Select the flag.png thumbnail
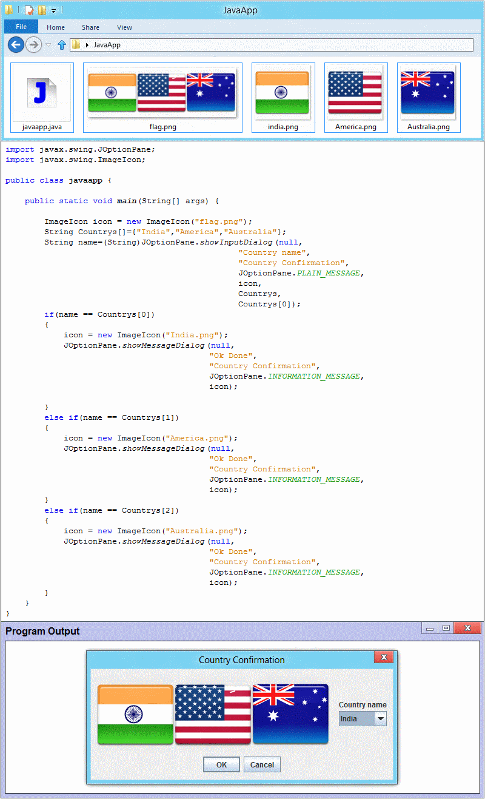 click(162, 92)
